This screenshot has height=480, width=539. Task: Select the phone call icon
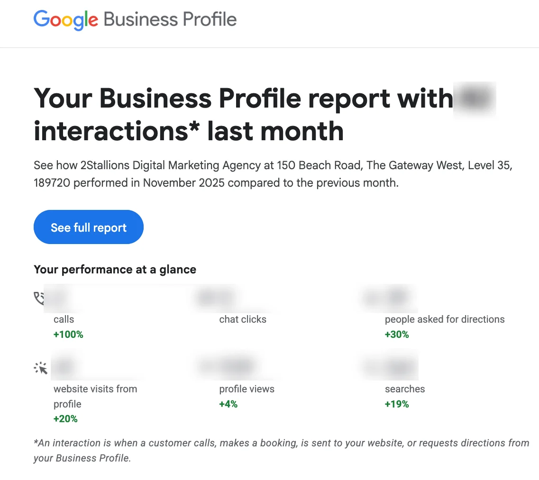40,298
